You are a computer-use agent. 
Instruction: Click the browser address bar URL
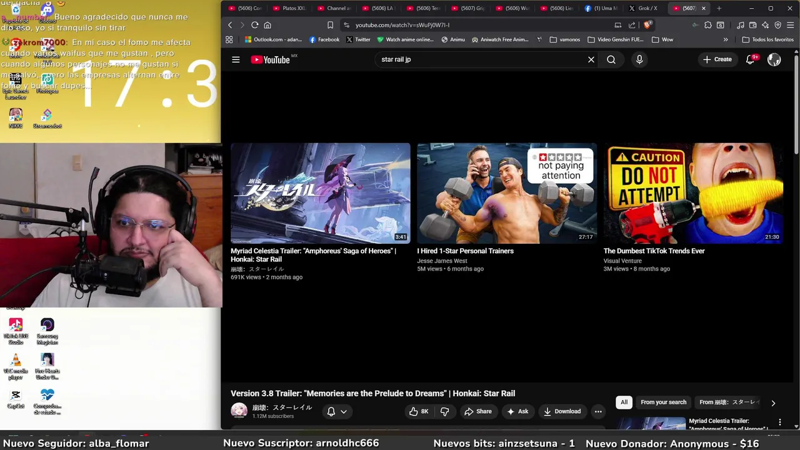coord(402,25)
